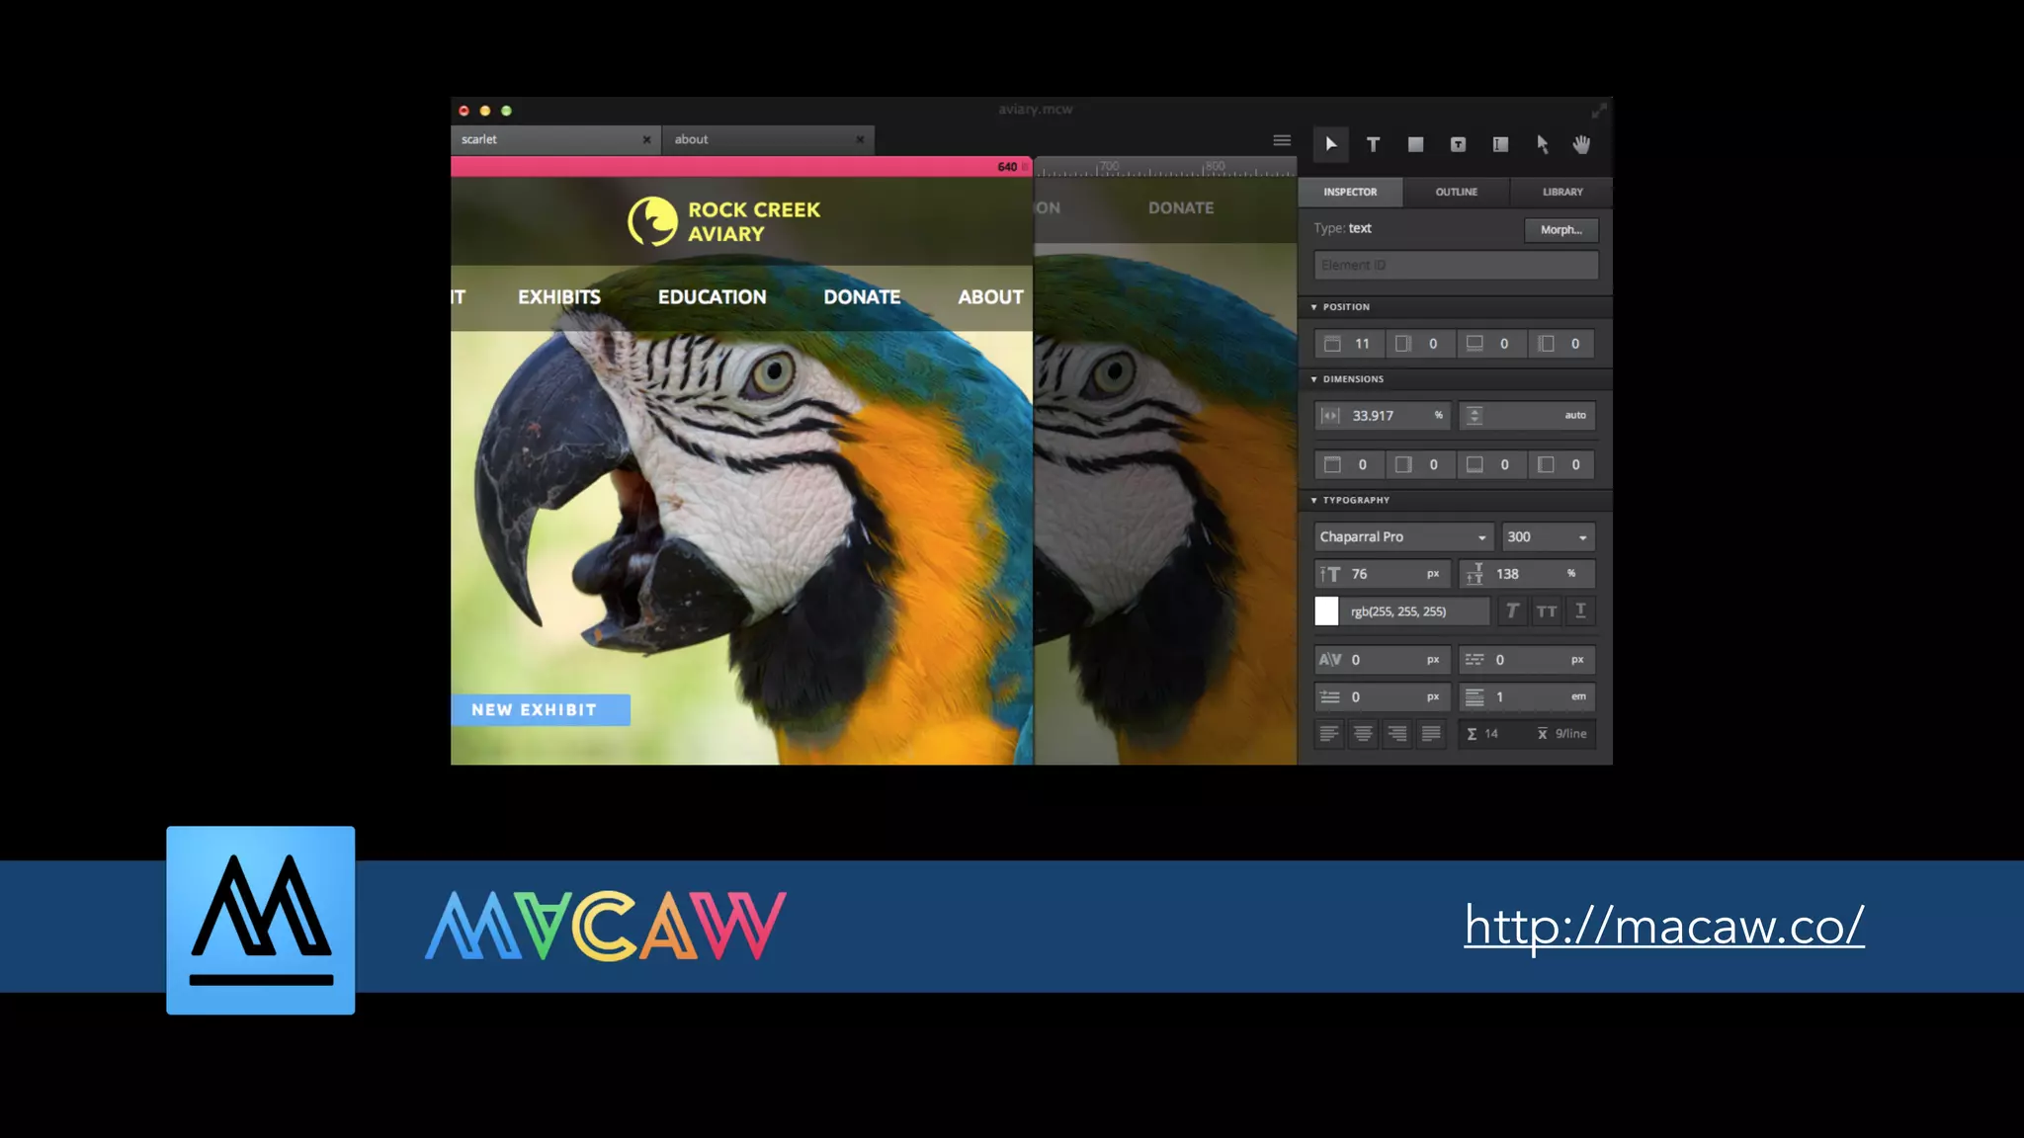Edit the text indent field
Viewport: 2024px width, 1138px height.
[1383, 697]
